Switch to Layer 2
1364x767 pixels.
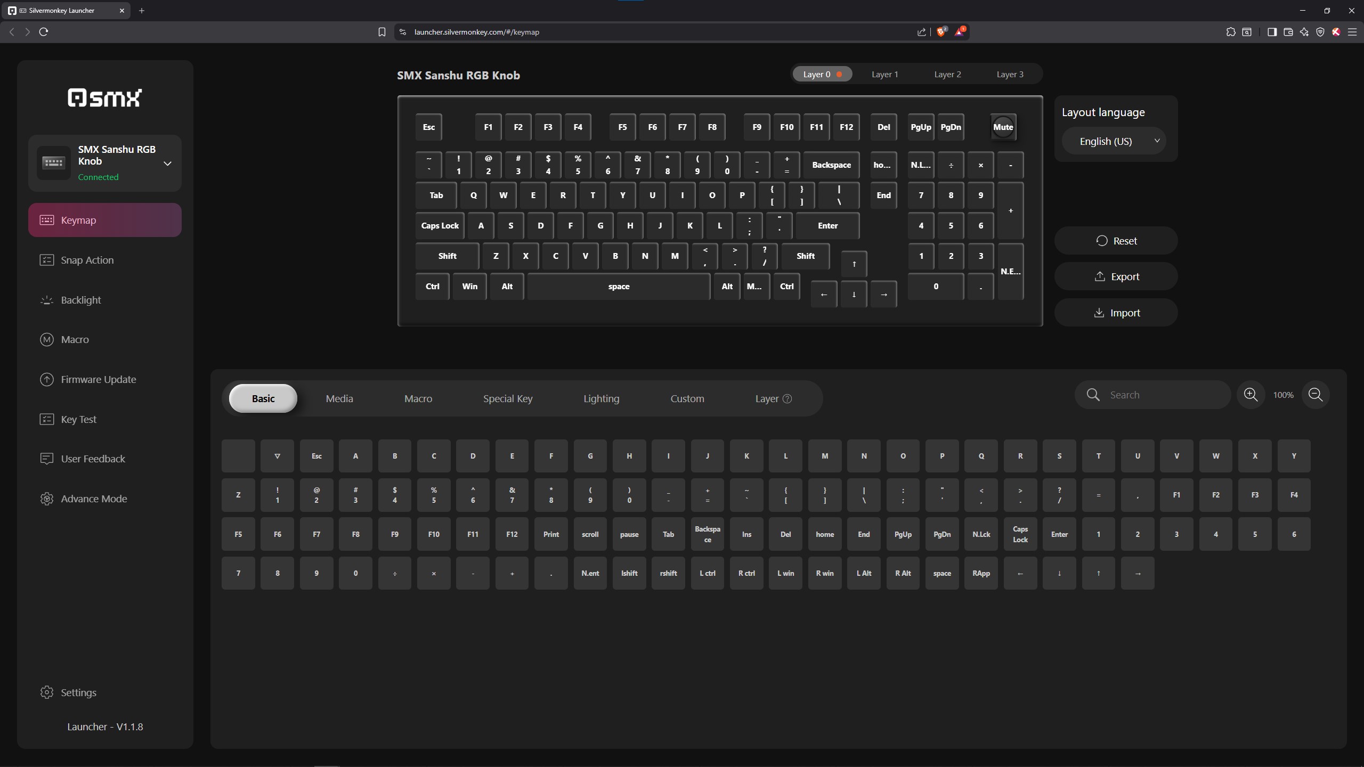[x=947, y=75]
